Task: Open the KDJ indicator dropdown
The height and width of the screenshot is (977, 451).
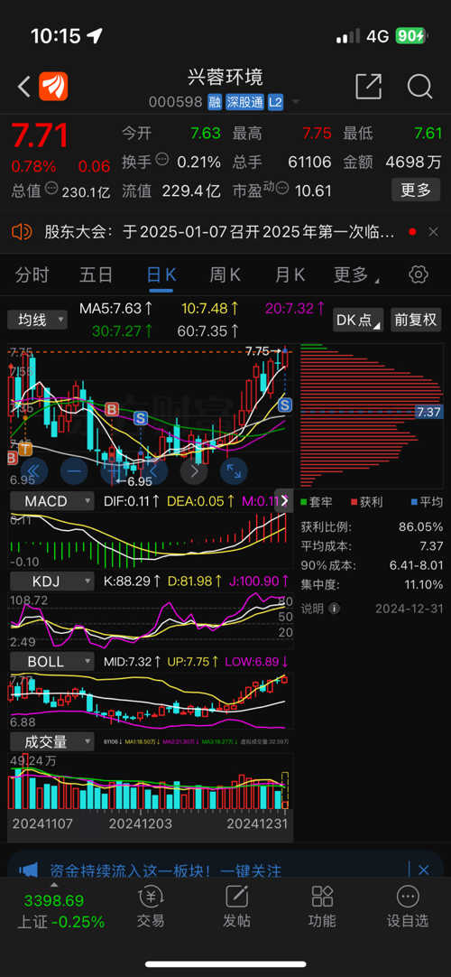Action: [x=51, y=582]
